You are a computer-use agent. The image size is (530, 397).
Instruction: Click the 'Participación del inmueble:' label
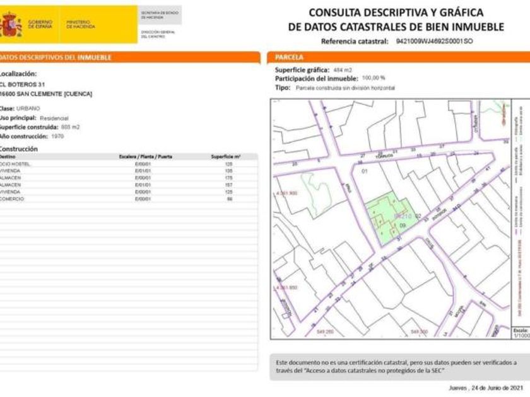[x=316, y=79]
